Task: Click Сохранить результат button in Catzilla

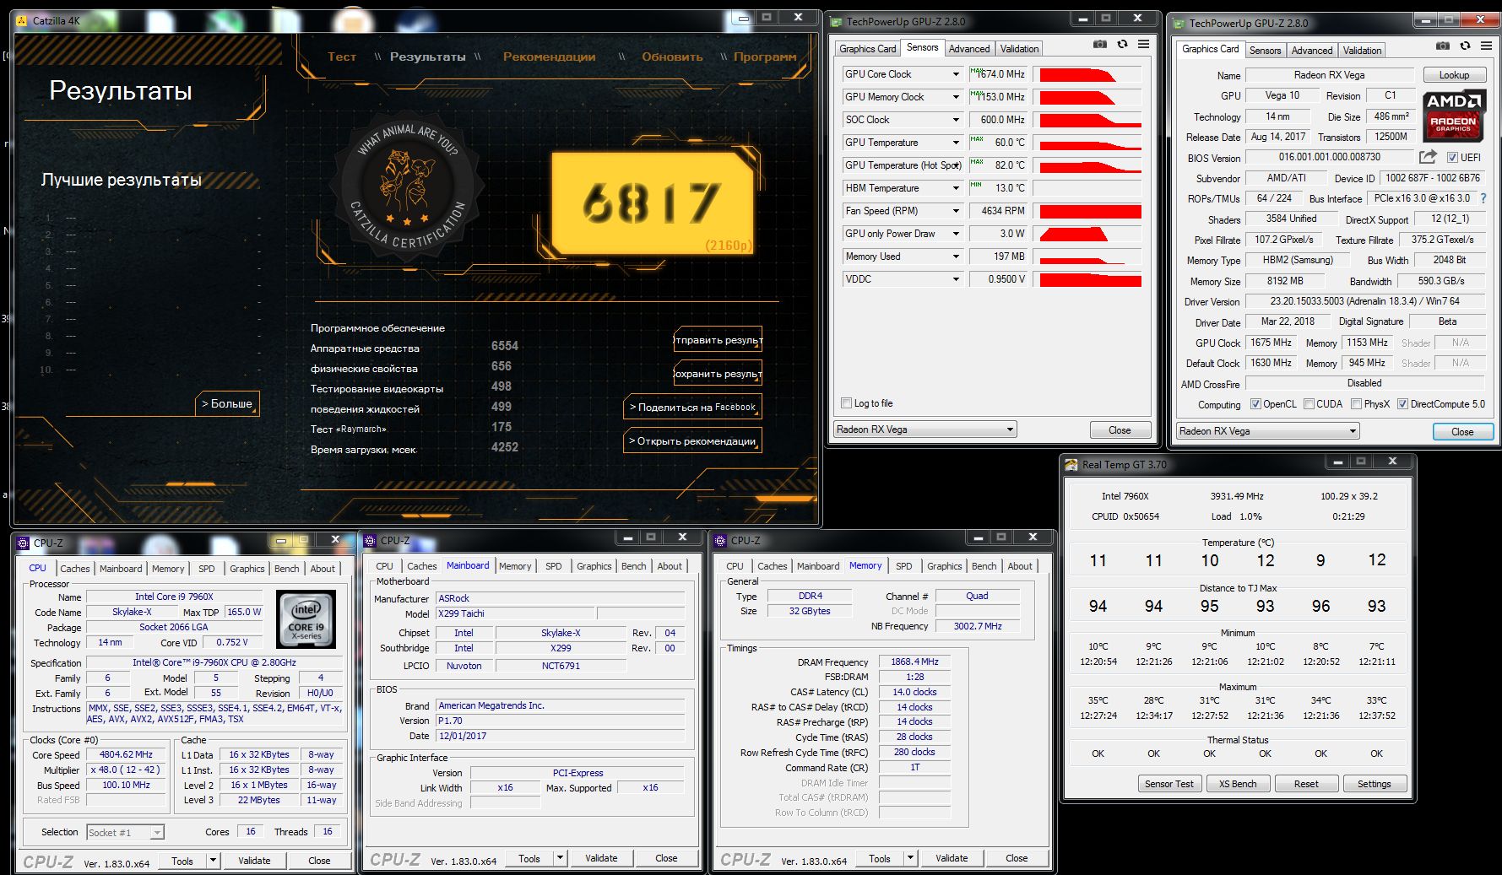Action: [x=718, y=373]
